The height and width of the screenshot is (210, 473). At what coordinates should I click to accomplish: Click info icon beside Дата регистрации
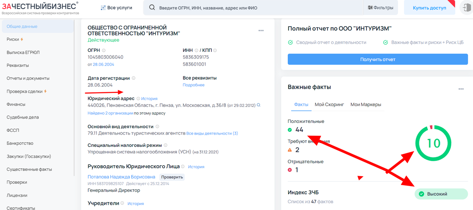point(134,78)
